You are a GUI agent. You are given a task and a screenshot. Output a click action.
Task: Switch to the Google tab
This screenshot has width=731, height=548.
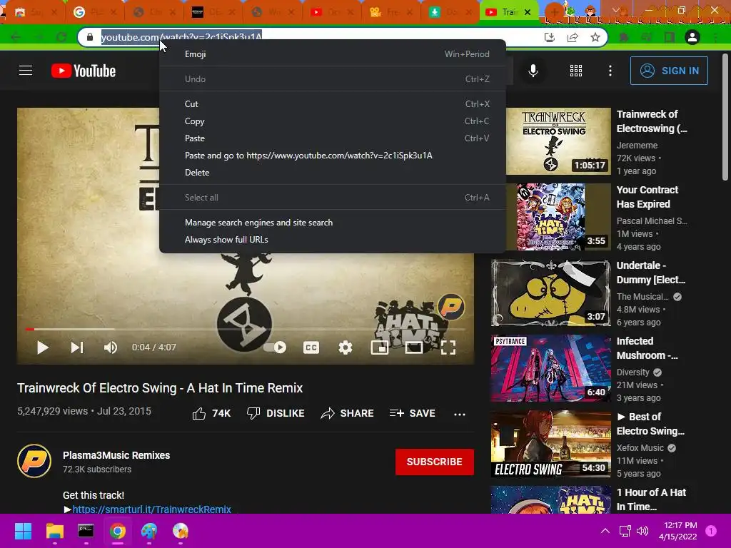coord(97,12)
